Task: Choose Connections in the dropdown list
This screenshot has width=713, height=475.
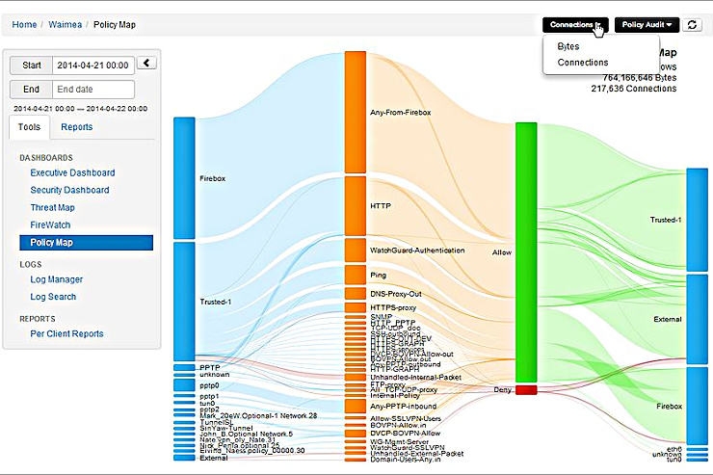Action: coord(583,63)
